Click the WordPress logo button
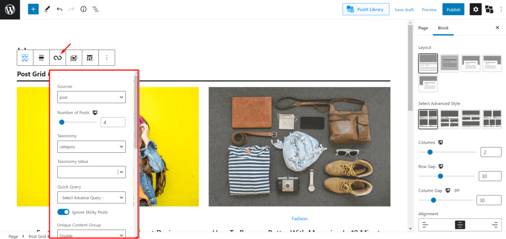The width and height of the screenshot is (506, 239). [x=10, y=9]
